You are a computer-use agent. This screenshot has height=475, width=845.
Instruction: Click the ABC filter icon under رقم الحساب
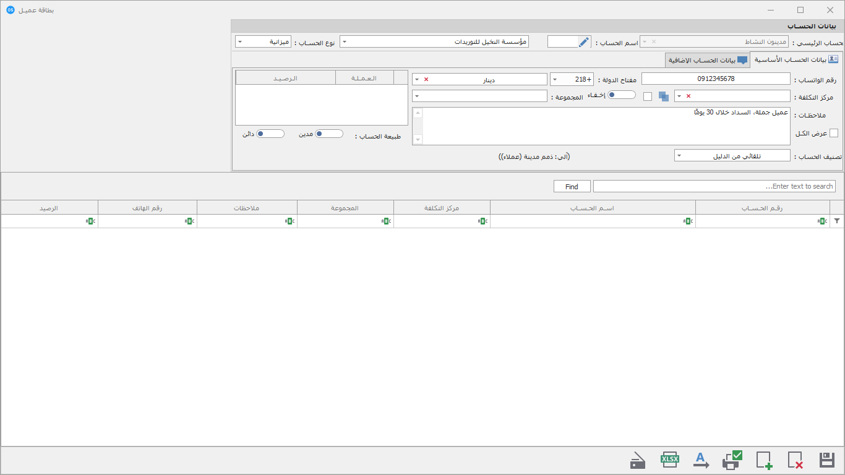click(x=822, y=221)
